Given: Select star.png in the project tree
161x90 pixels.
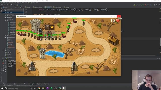Looking at the screenshot, I should coord(10,44).
